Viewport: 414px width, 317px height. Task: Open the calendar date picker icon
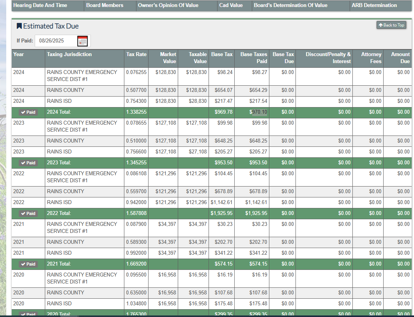click(x=82, y=41)
